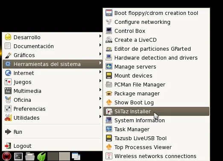
Task: Click the Configure networking icon
Action: (109, 22)
